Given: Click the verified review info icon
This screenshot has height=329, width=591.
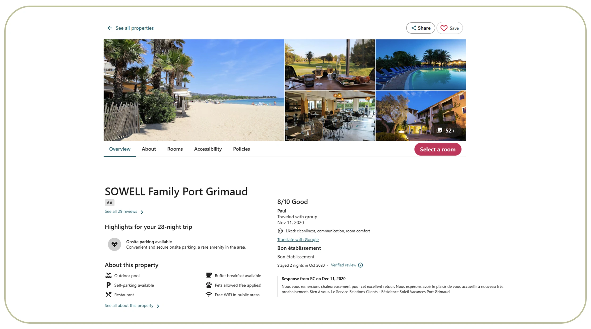Looking at the screenshot, I should coord(361,265).
